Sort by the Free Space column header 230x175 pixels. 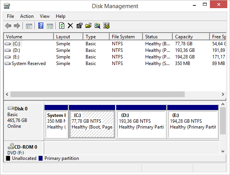click(218, 37)
